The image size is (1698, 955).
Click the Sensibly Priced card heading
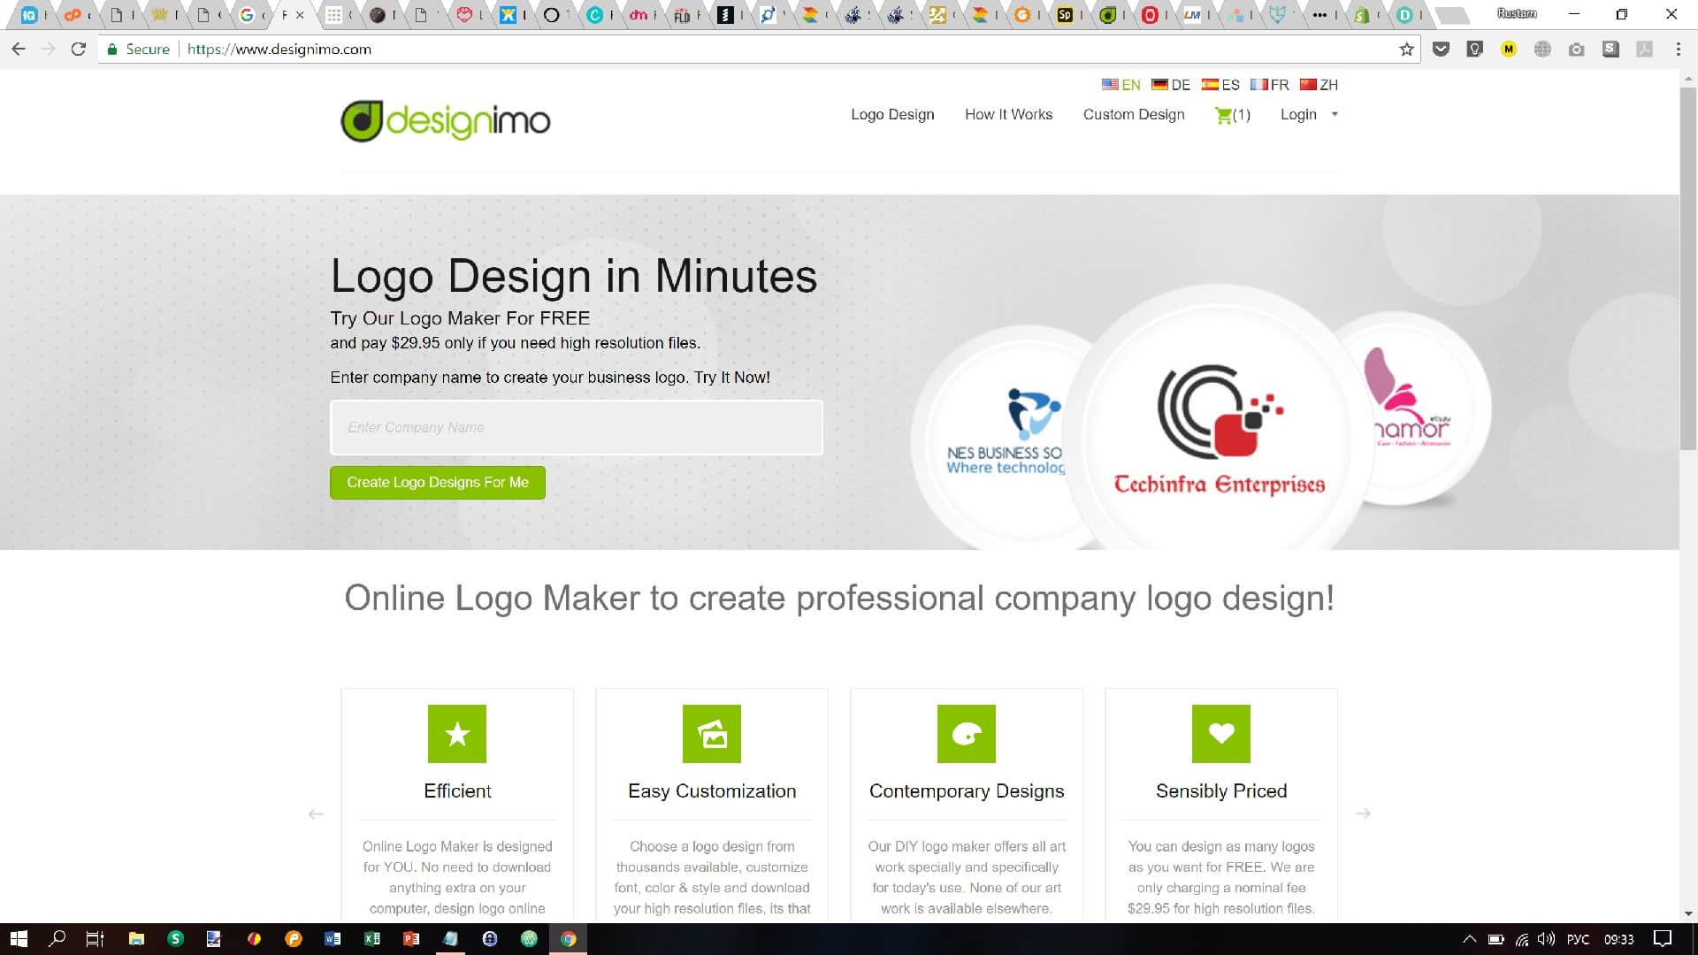(1221, 791)
